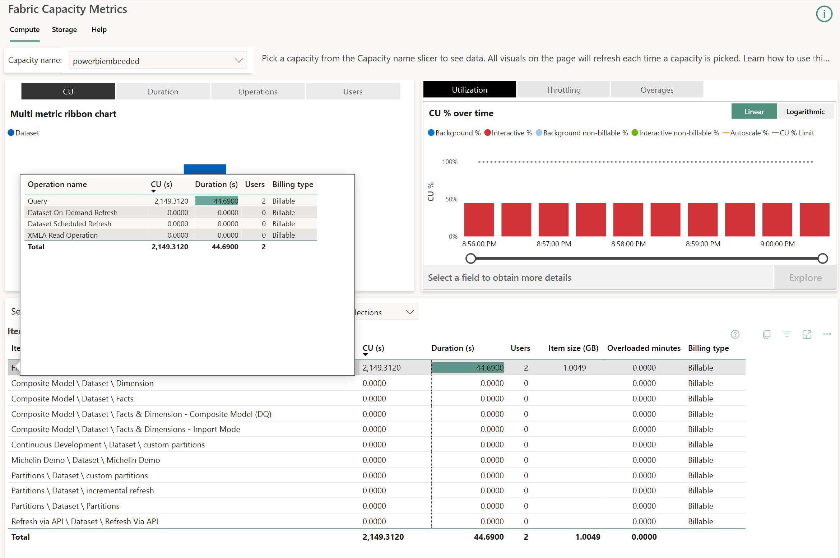Click the Explore button
The width and height of the screenshot is (840, 558).
[x=805, y=278]
